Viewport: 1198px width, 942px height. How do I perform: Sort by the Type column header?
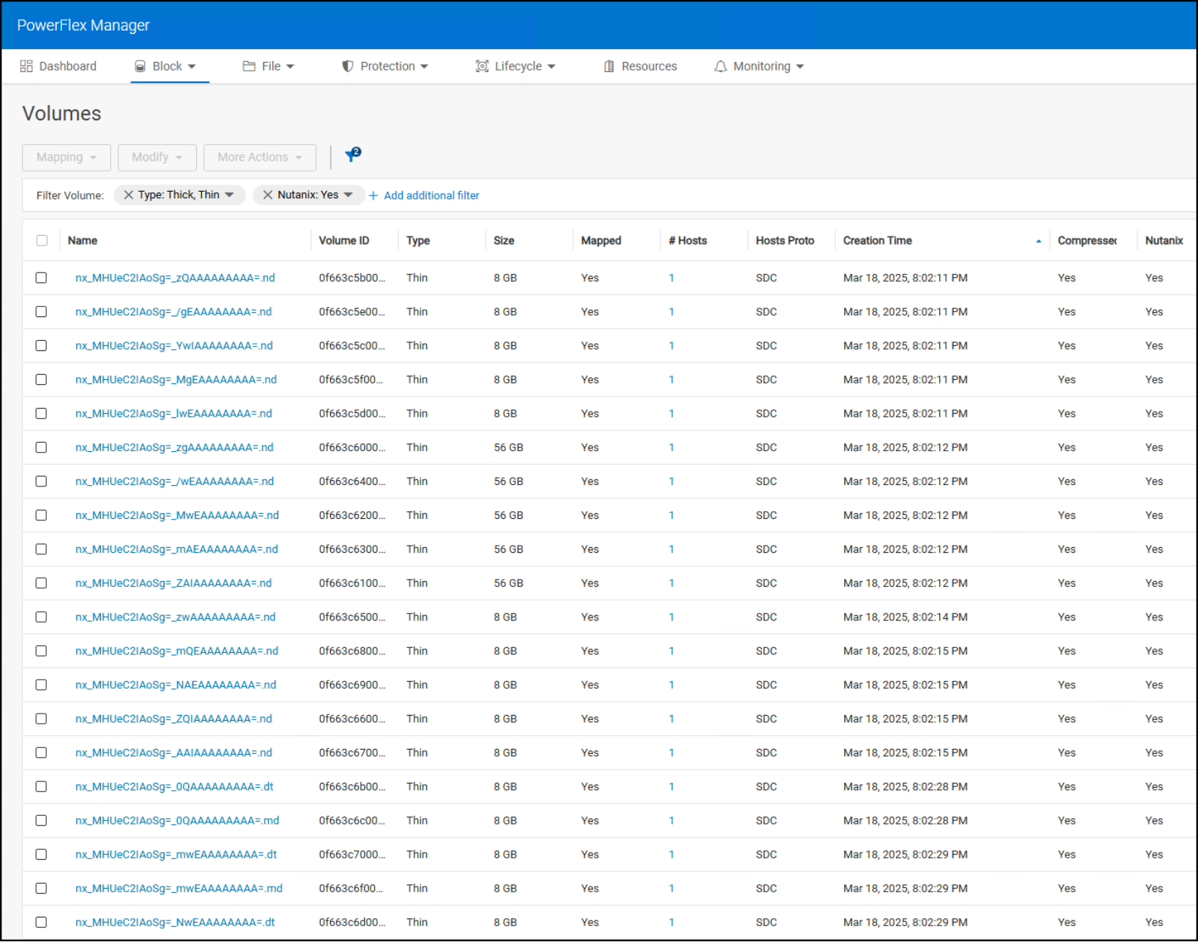click(418, 241)
